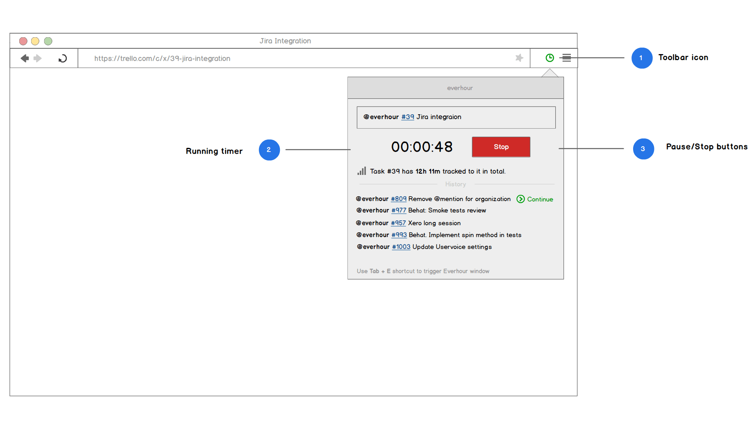
Task: Open task #957 Xero long session
Action: tap(398, 223)
